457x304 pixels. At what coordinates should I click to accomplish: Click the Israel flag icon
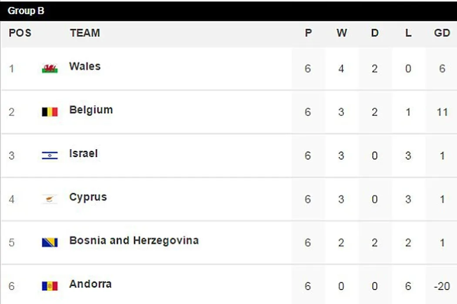click(x=50, y=155)
